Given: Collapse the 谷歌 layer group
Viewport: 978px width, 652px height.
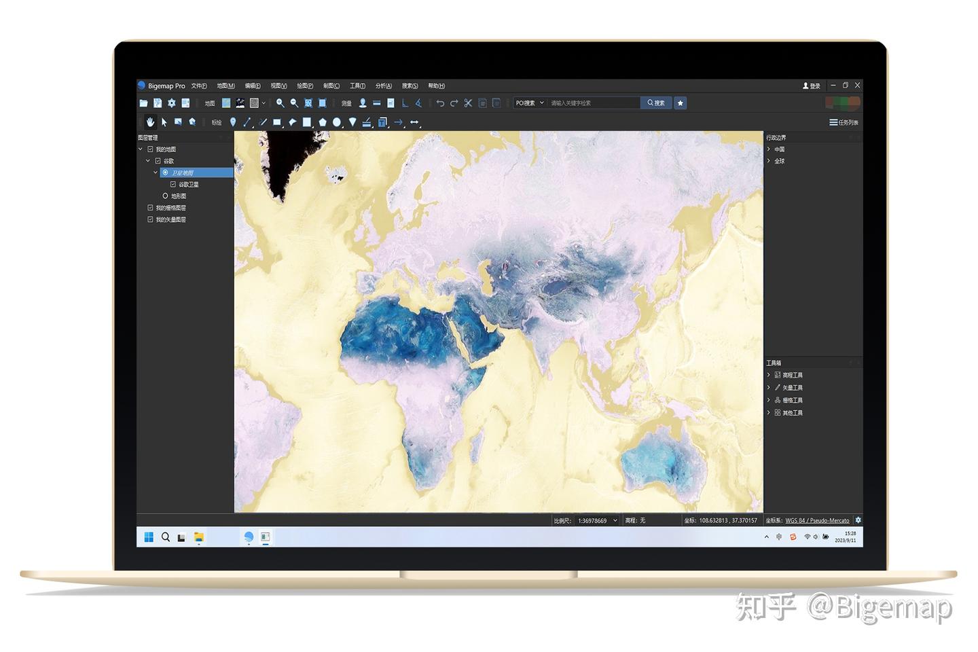Looking at the screenshot, I should pyautogui.click(x=148, y=160).
